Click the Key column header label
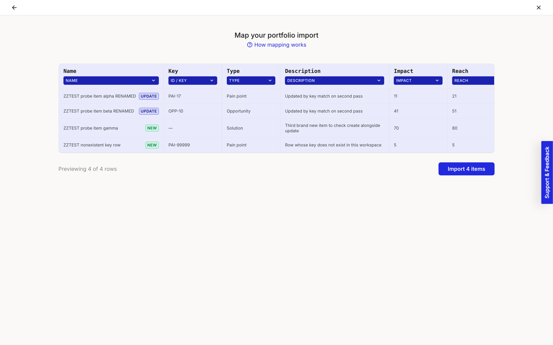The height and width of the screenshot is (345, 553). click(x=173, y=71)
